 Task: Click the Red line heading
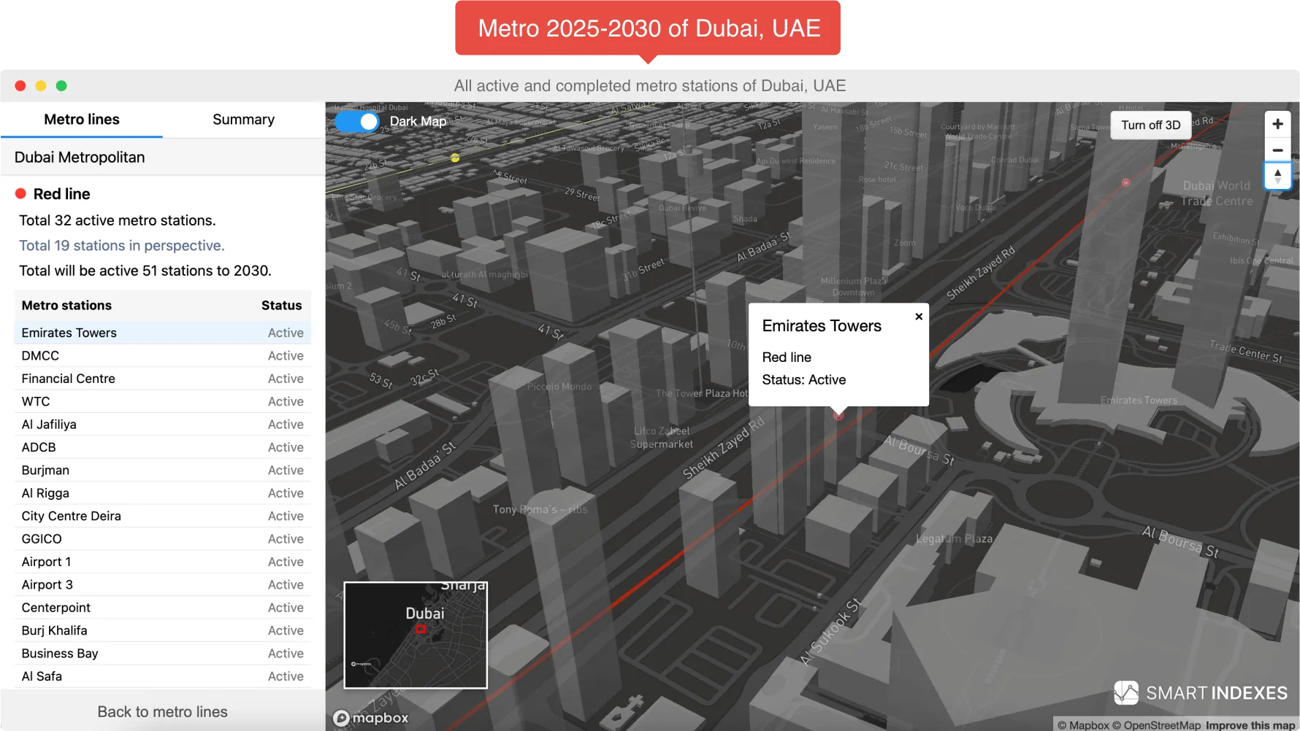61,194
